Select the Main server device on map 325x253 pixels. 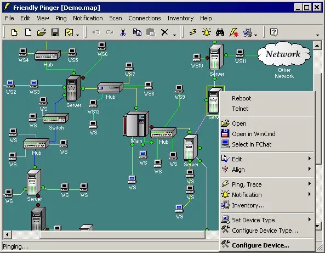(x=136, y=124)
